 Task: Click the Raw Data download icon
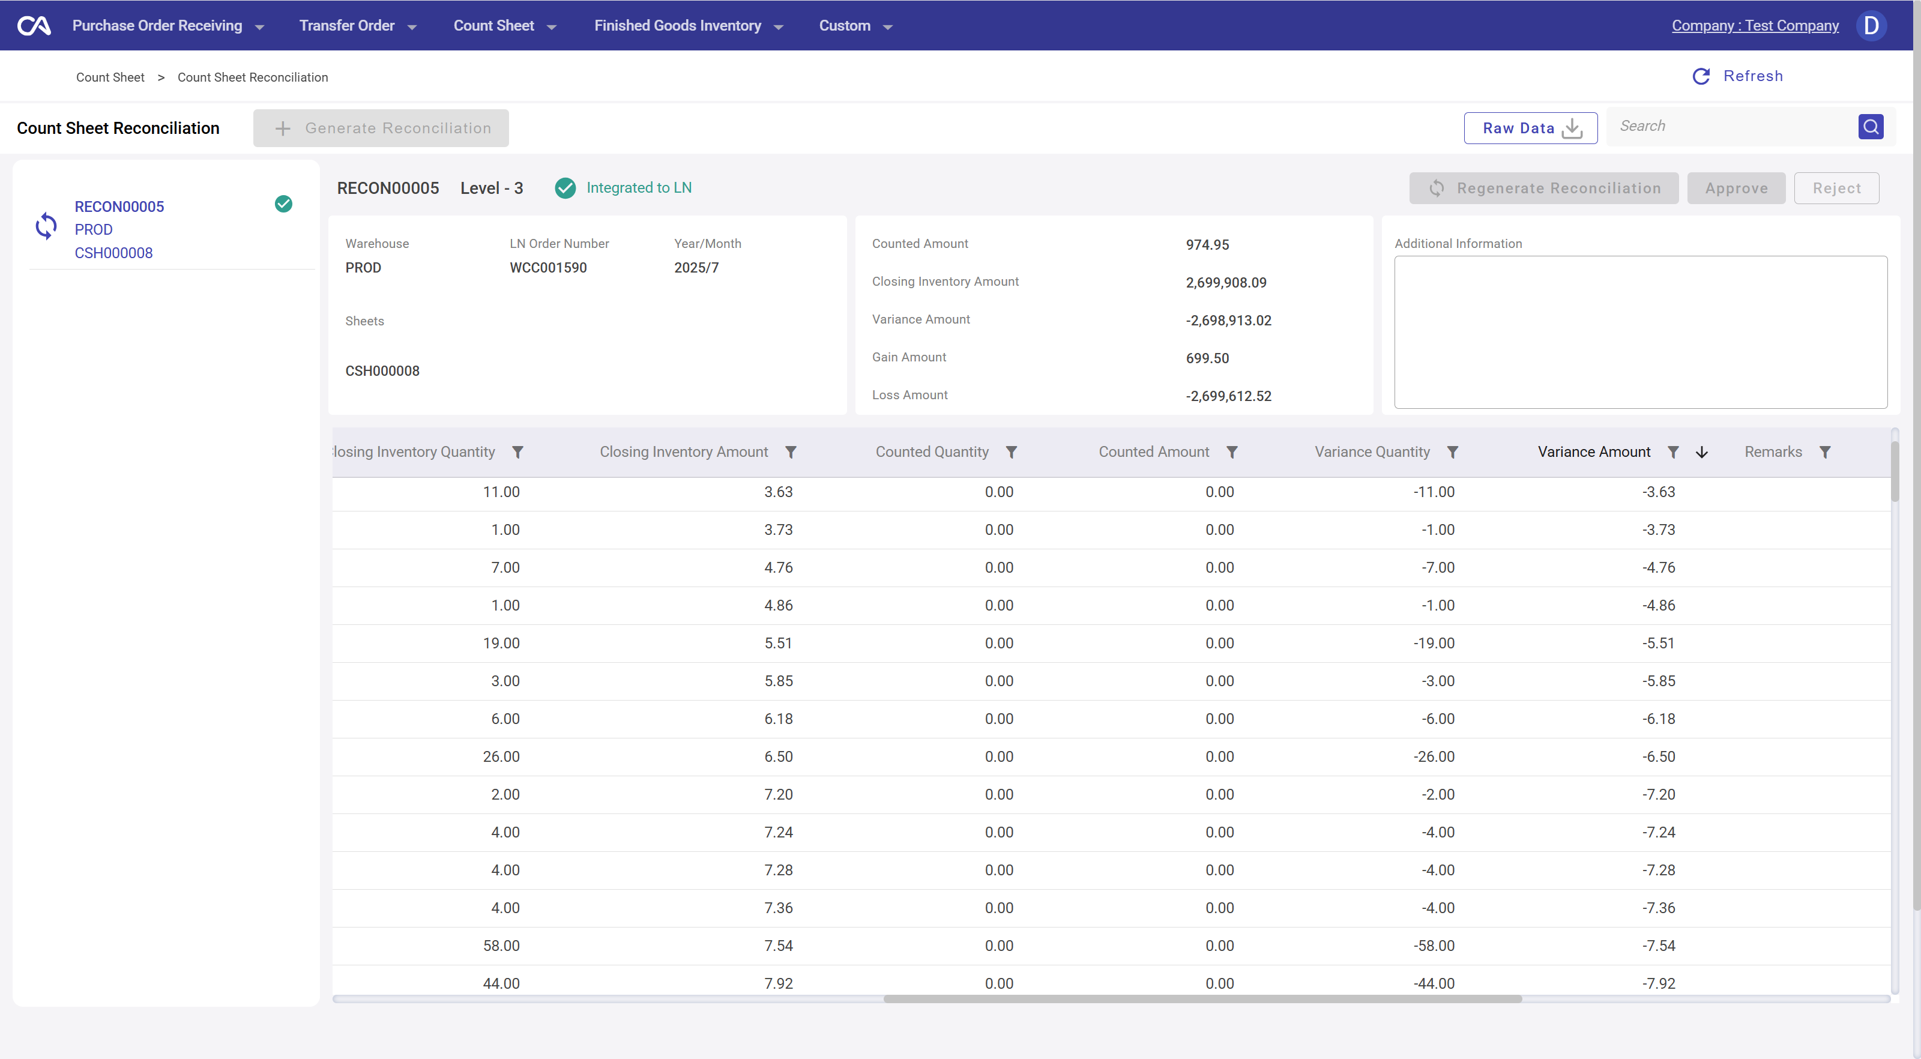click(x=1572, y=128)
